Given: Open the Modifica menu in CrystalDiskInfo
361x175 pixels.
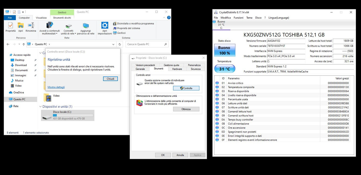Looking at the screenshot, I should click(226, 17).
